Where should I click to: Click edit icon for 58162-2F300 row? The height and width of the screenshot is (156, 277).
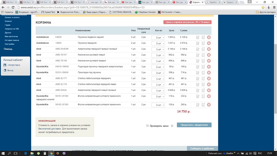coord(198,105)
